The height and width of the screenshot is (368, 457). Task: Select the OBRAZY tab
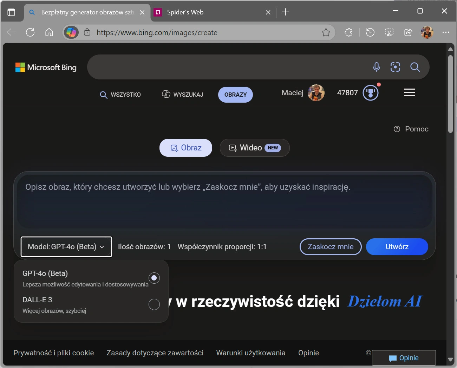point(235,95)
